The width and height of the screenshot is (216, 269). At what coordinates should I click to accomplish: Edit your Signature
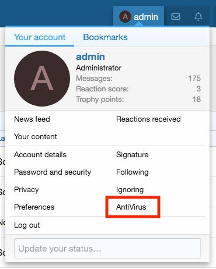(133, 155)
